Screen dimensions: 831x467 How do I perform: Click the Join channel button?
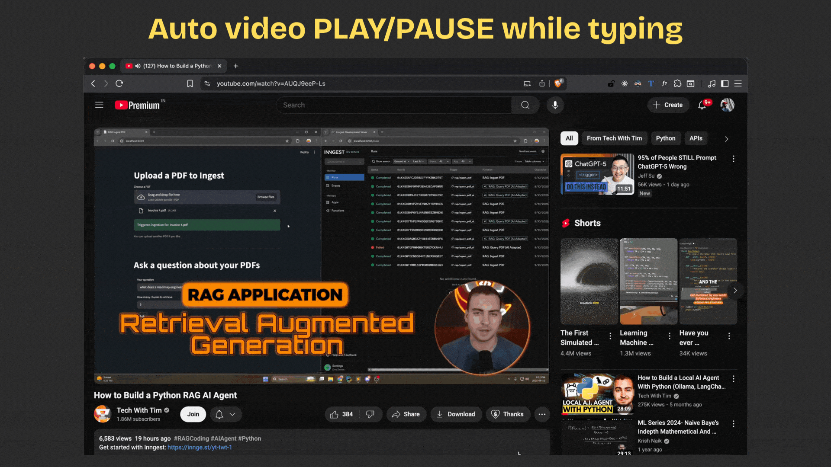(x=193, y=414)
